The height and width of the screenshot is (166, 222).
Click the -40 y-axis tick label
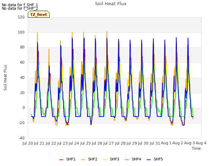22,138
